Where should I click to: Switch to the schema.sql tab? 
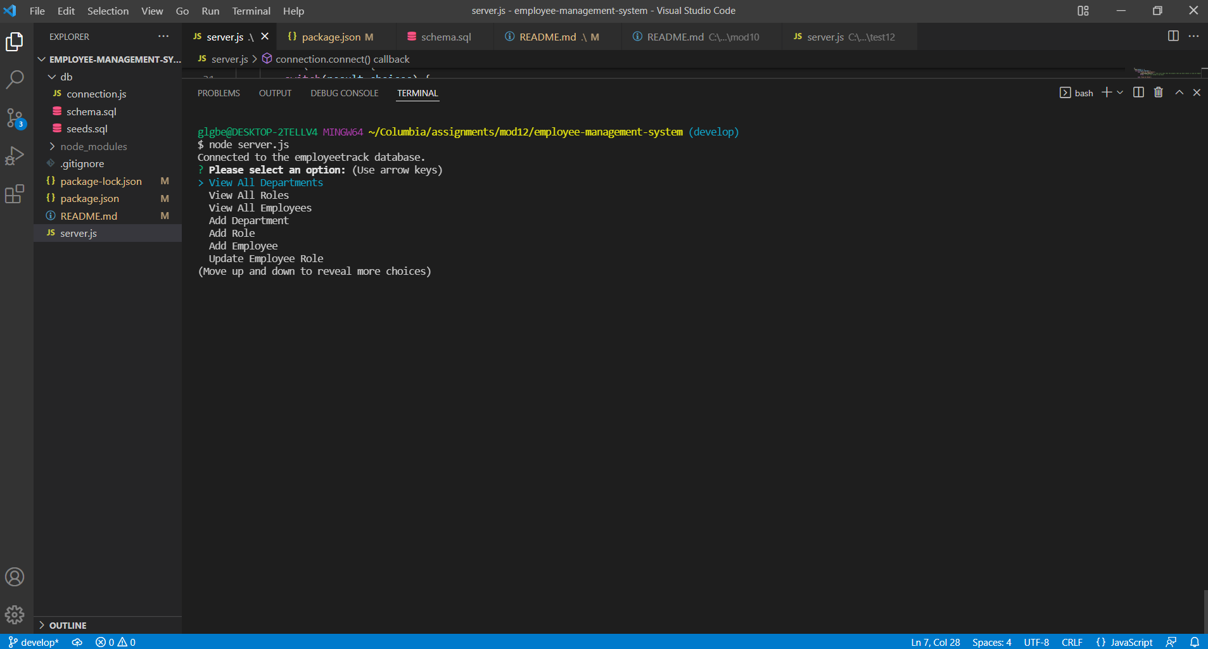[445, 37]
